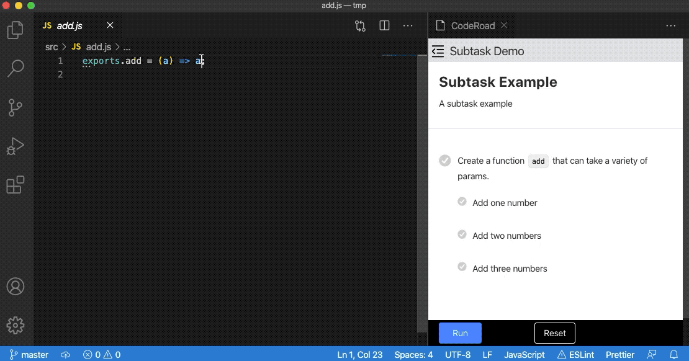
Task: Select the CodeRoad tab
Action: tap(472, 25)
